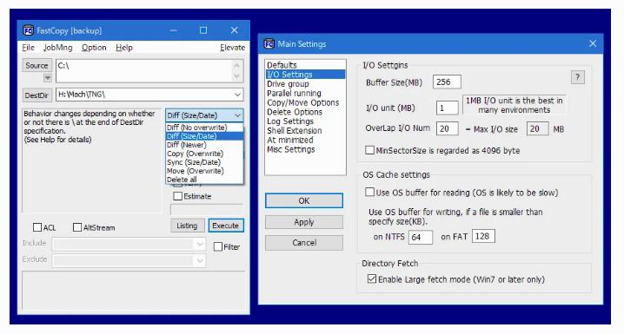
Task: Select Misc Settings category
Action: (305, 149)
